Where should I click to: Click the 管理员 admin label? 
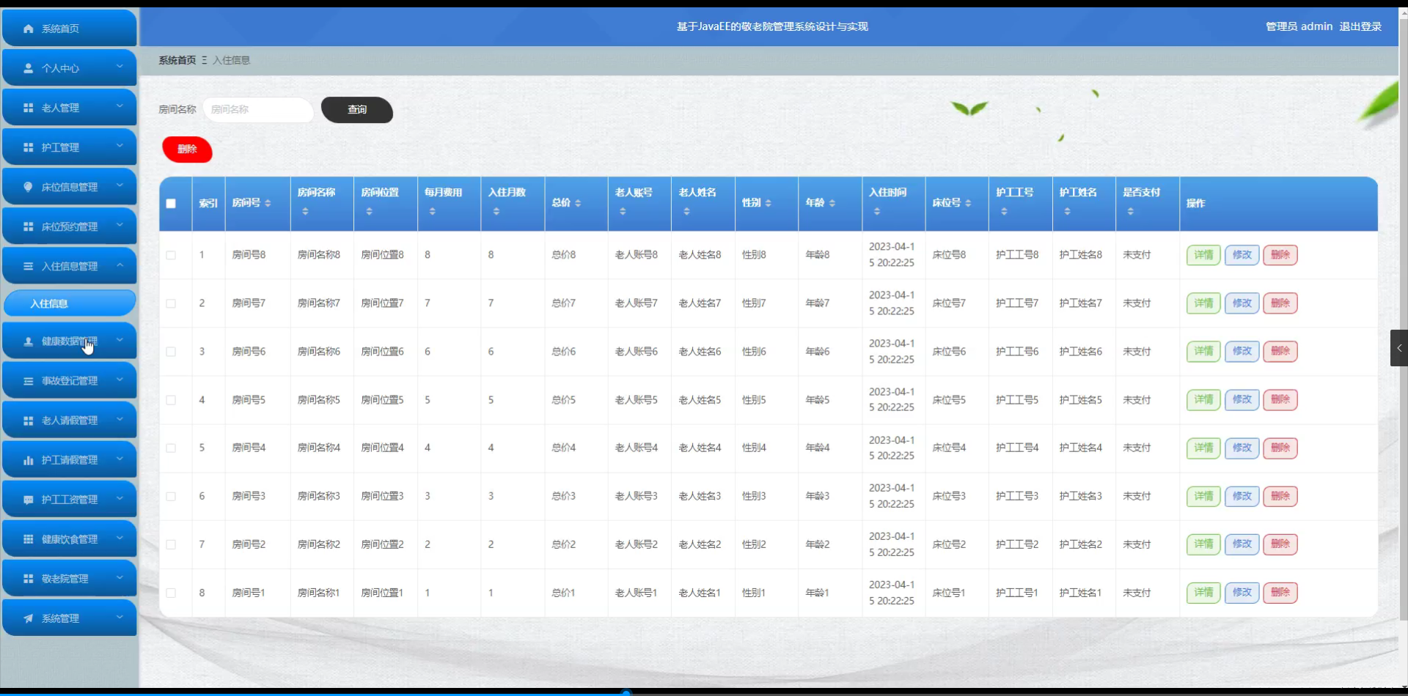1299,26
